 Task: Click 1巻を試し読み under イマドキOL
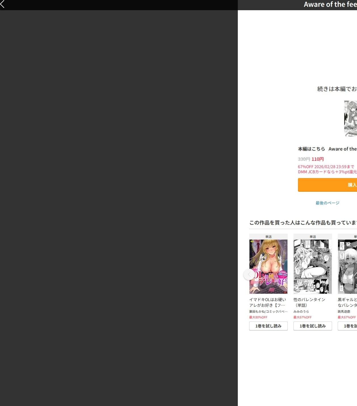coord(268,326)
